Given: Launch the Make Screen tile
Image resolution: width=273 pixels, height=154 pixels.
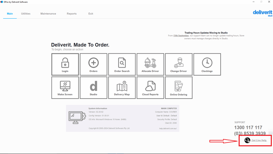Looking at the screenshot, I should [65, 88].
